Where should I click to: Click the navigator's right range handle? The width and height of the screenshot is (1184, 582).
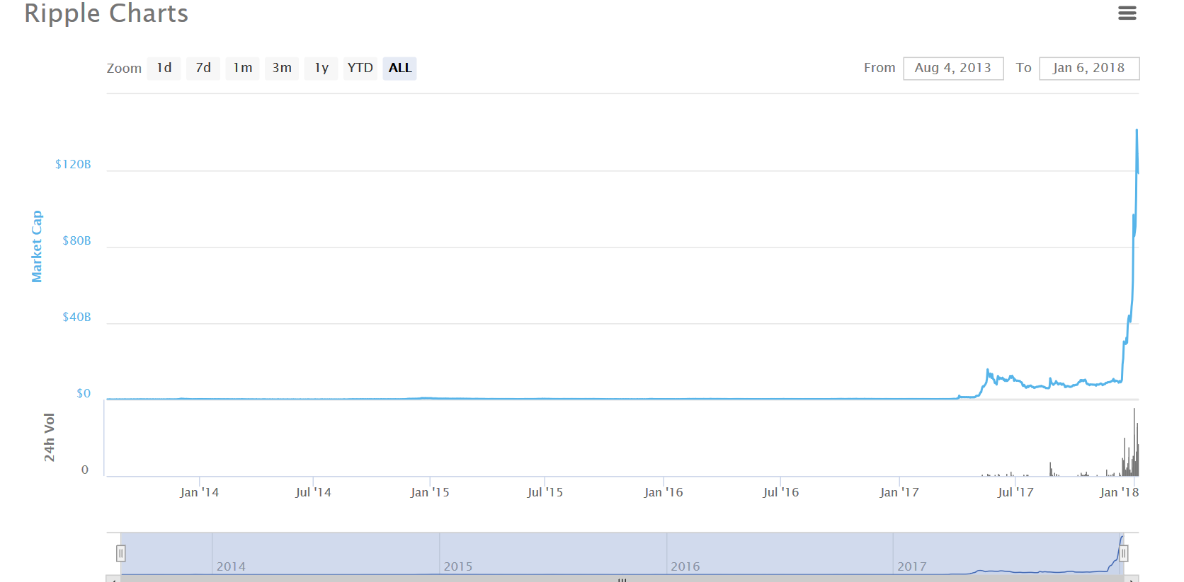tap(1123, 553)
